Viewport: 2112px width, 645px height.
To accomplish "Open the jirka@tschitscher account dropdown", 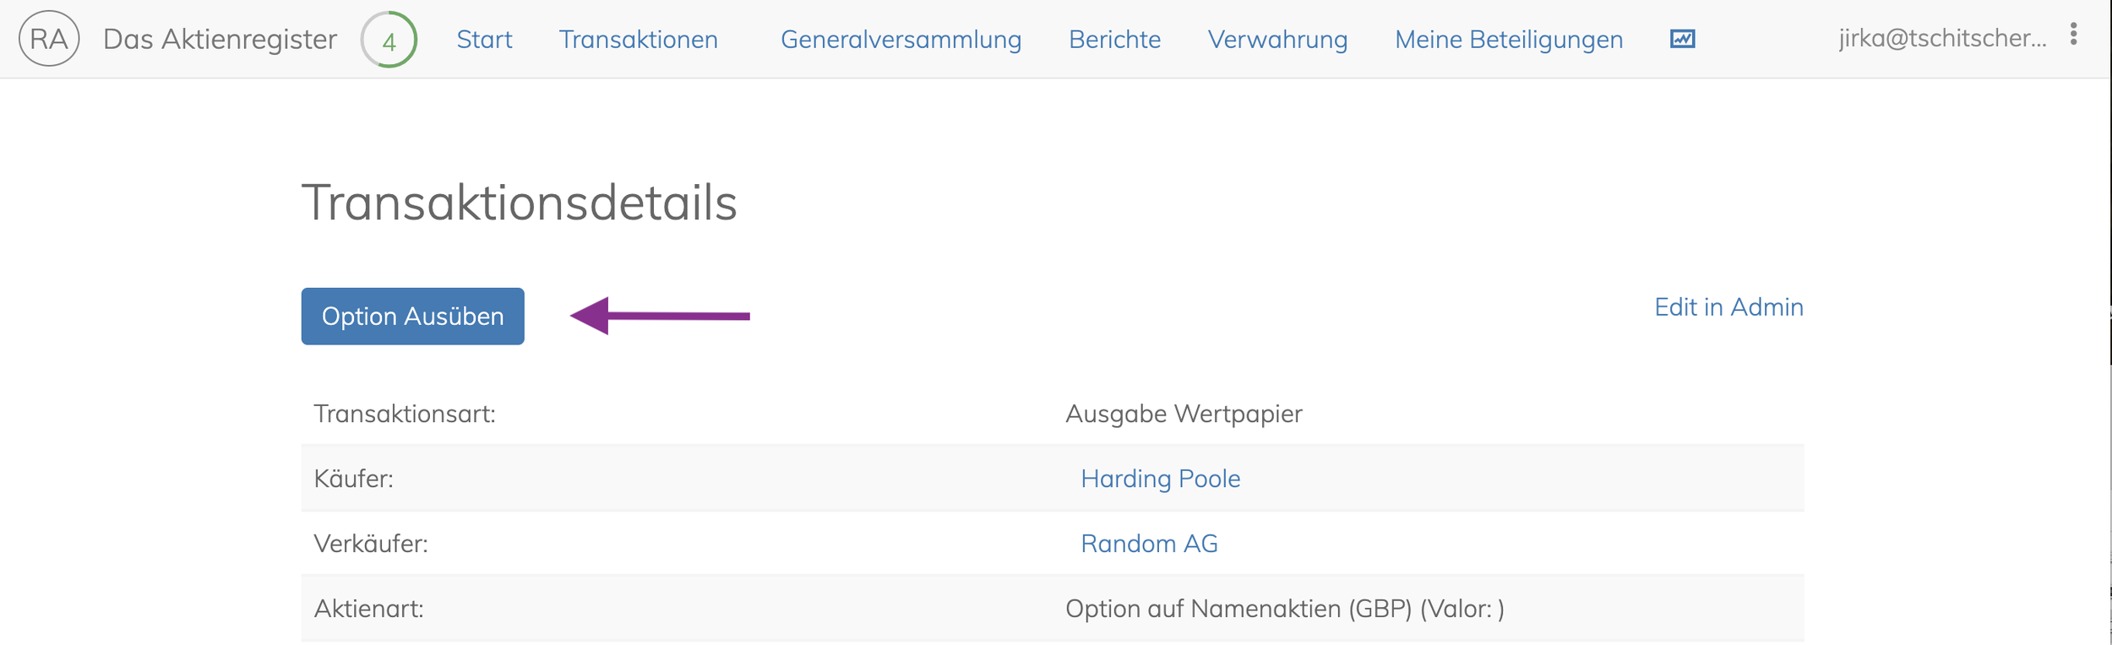I will pyautogui.click(x=1942, y=38).
